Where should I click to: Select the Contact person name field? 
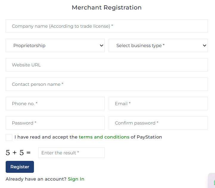[107, 84]
